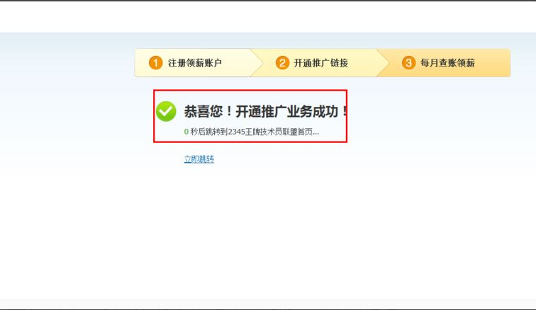This screenshot has height=310, width=536.
Task: Click the green countdown number 0
Action: pyautogui.click(x=186, y=132)
